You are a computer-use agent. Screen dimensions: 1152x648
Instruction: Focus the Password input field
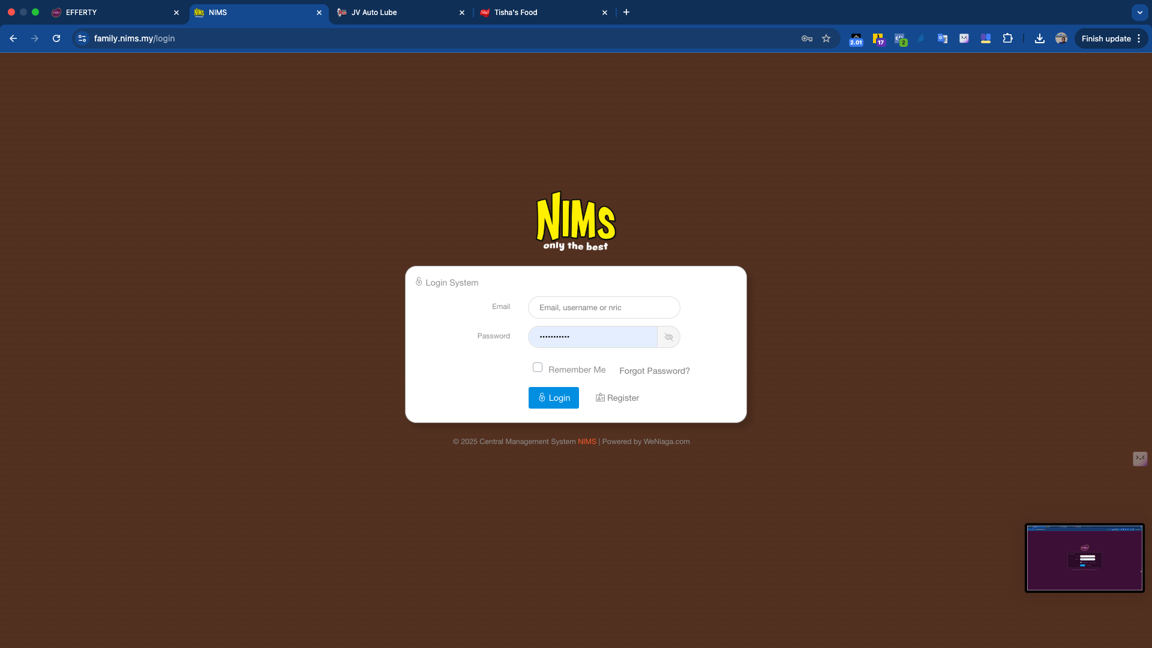click(x=593, y=337)
